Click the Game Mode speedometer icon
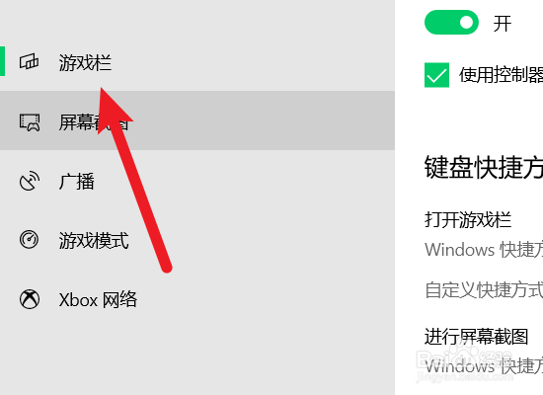This screenshot has width=543, height=395. (x=29, y=240)
